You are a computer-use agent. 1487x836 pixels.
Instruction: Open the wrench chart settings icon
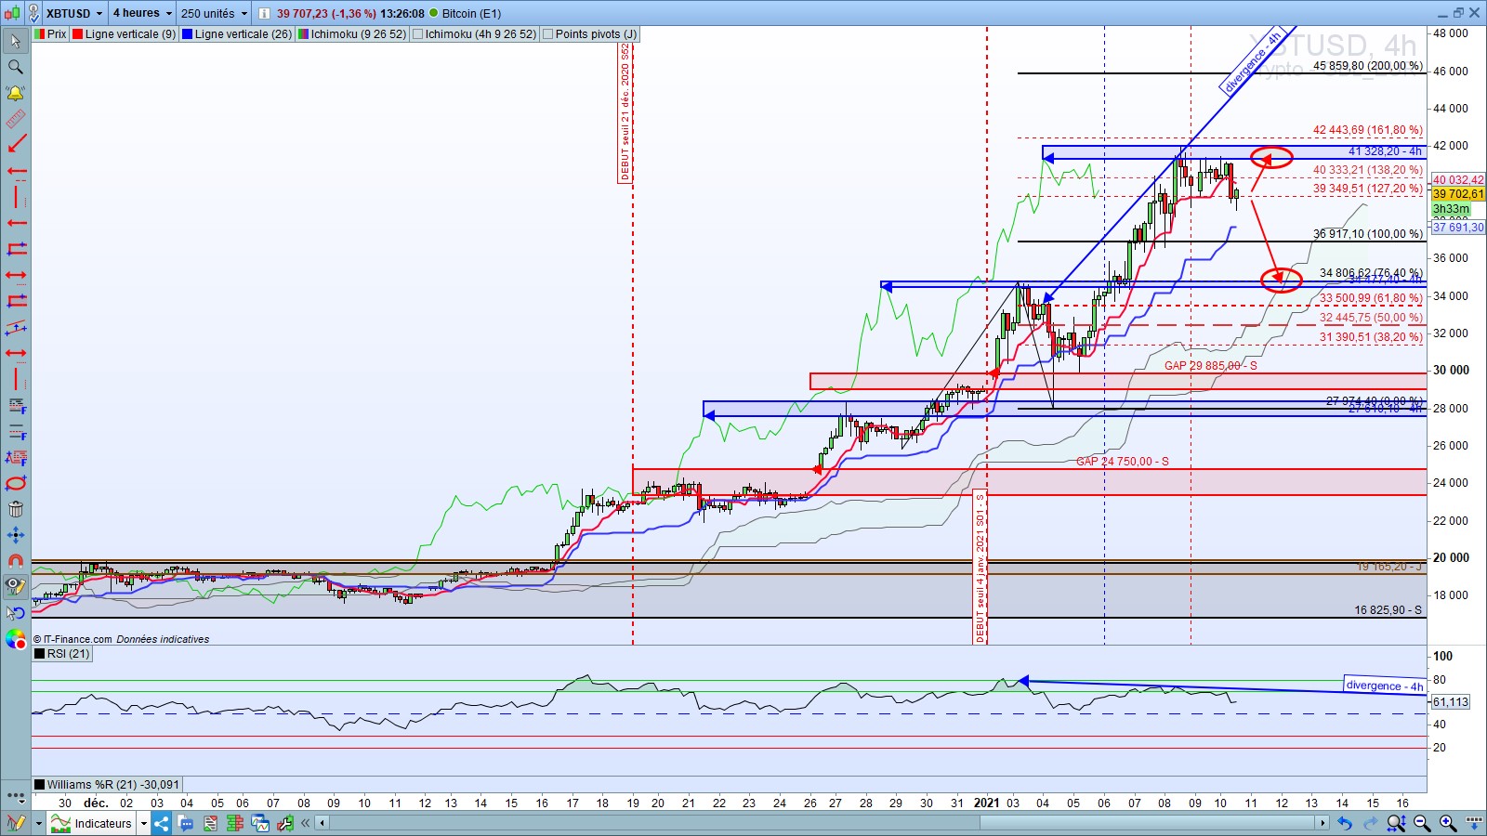click(x=284, y=823)
